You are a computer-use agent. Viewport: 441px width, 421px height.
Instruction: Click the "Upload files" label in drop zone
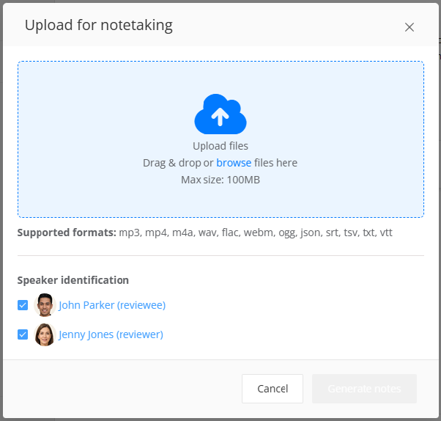tap(220, 146)
